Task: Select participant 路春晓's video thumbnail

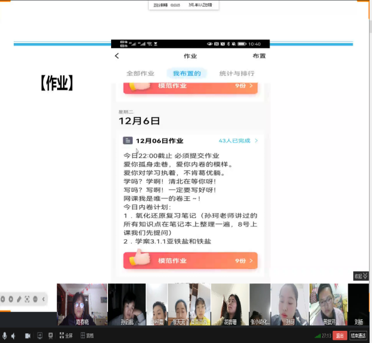Action: pyautogui.click(x=82, y=304)
